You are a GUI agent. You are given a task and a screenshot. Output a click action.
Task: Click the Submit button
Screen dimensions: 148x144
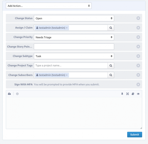(134, 134)
